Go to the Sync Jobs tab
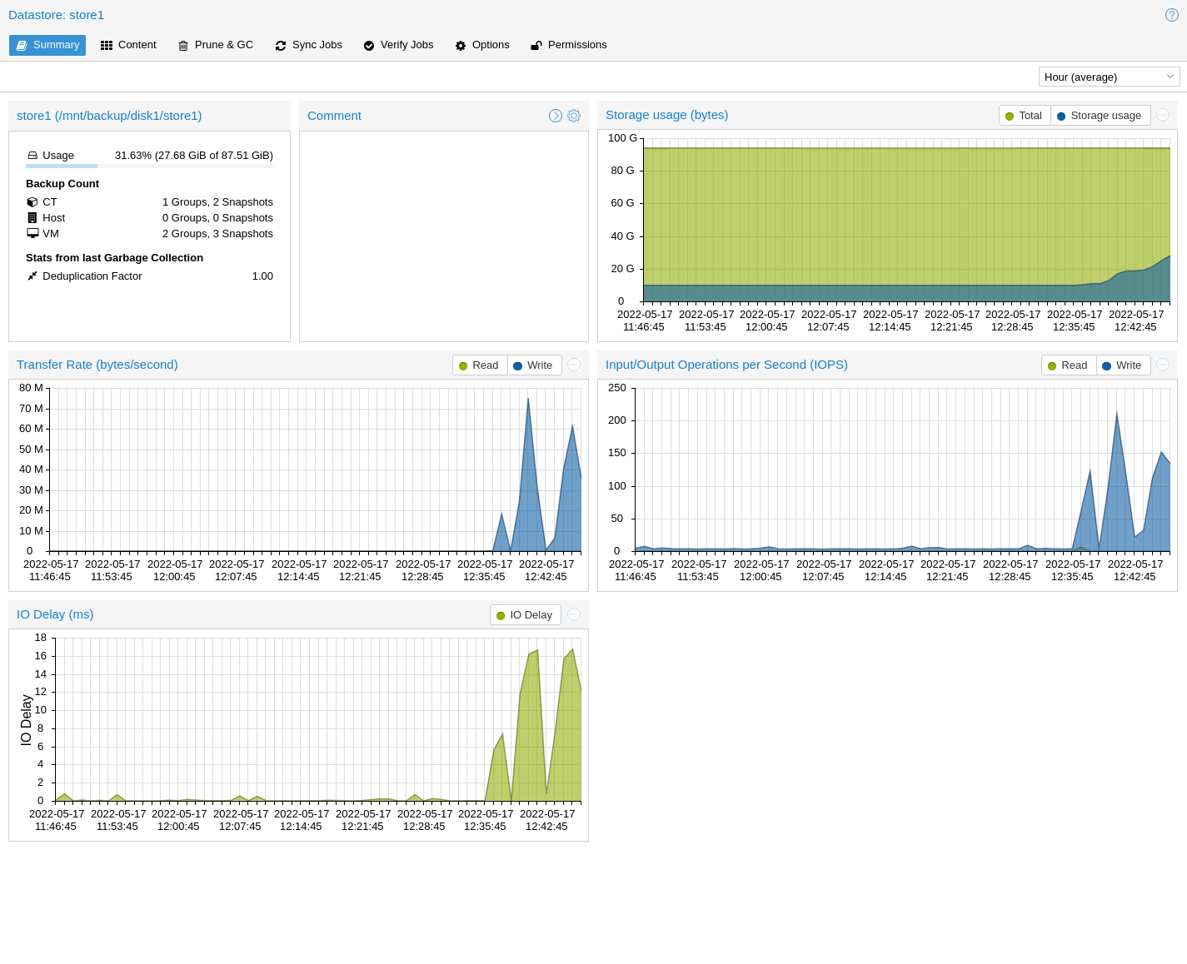The image size is (1187, 964). 309,45
